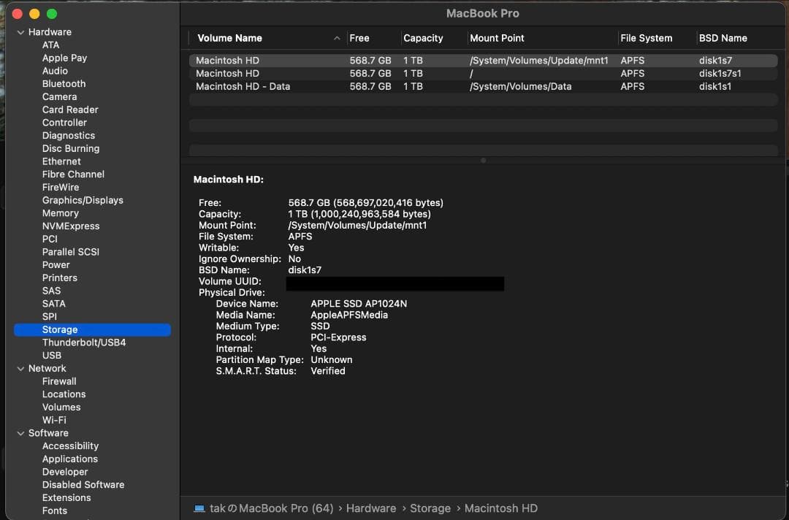This screenshot has height=520, width=789.
Task: Select NVMExpress in the sidebar
Action: coord(70,226)
